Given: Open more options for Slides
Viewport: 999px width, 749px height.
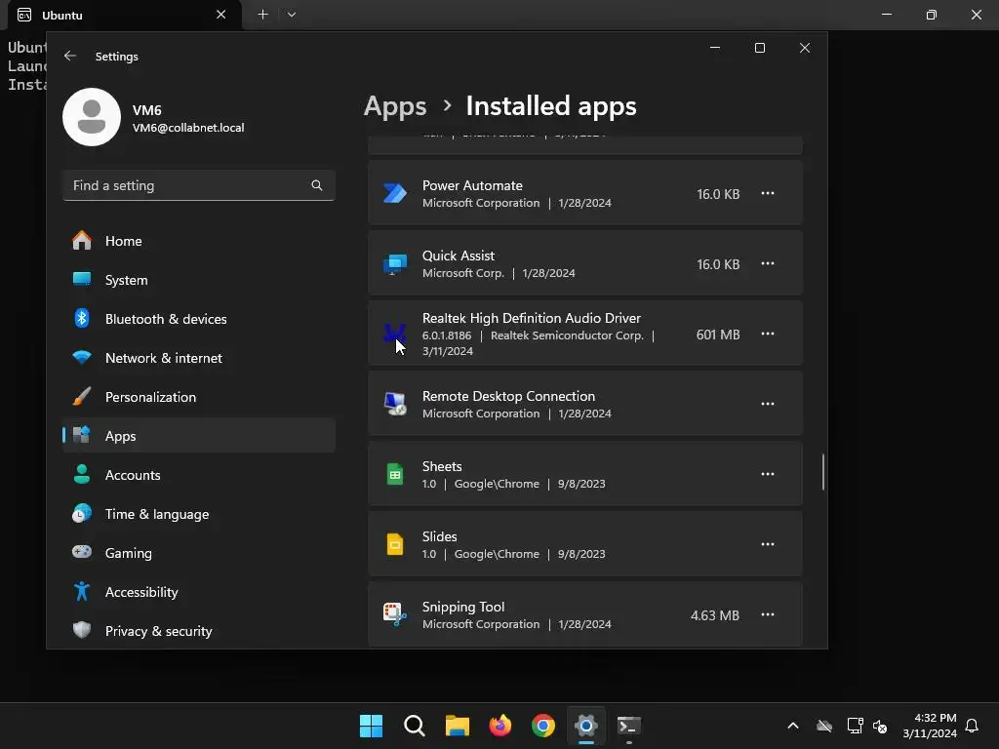Looking at the screenshot, I should 768,544.
